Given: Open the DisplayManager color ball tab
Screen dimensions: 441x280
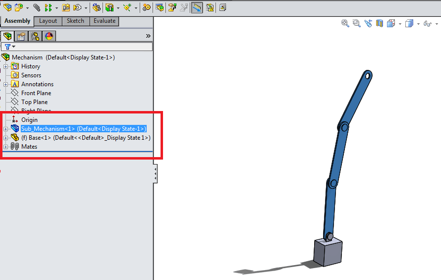Looking at the screenshot, I should click(49, 36).
